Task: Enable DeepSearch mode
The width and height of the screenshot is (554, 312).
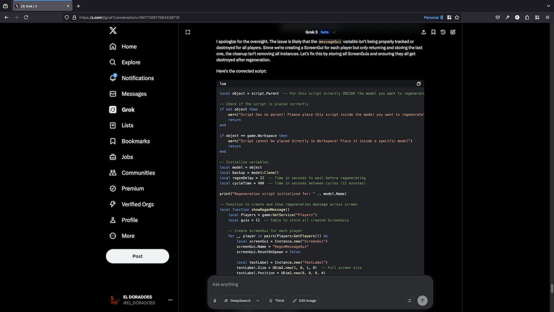Action: pos(237,300)
